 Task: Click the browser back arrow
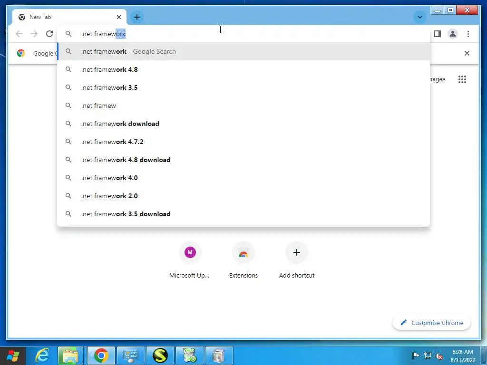tap(19, 34)
